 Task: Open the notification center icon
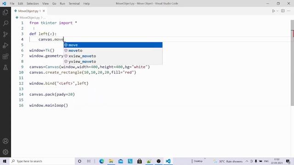point(288,161)
